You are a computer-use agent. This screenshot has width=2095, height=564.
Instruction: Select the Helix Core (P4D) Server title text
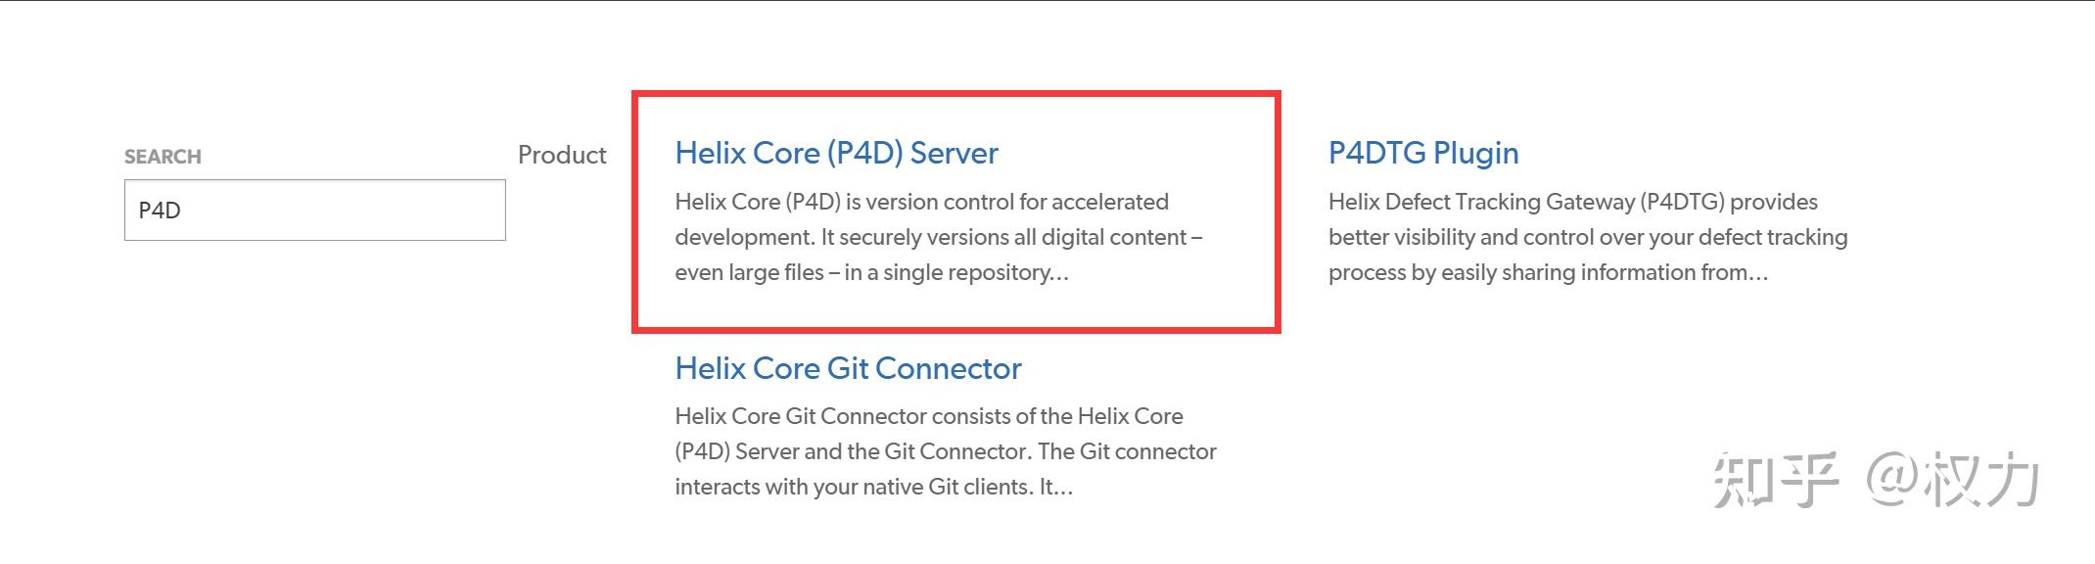[835, 153]
